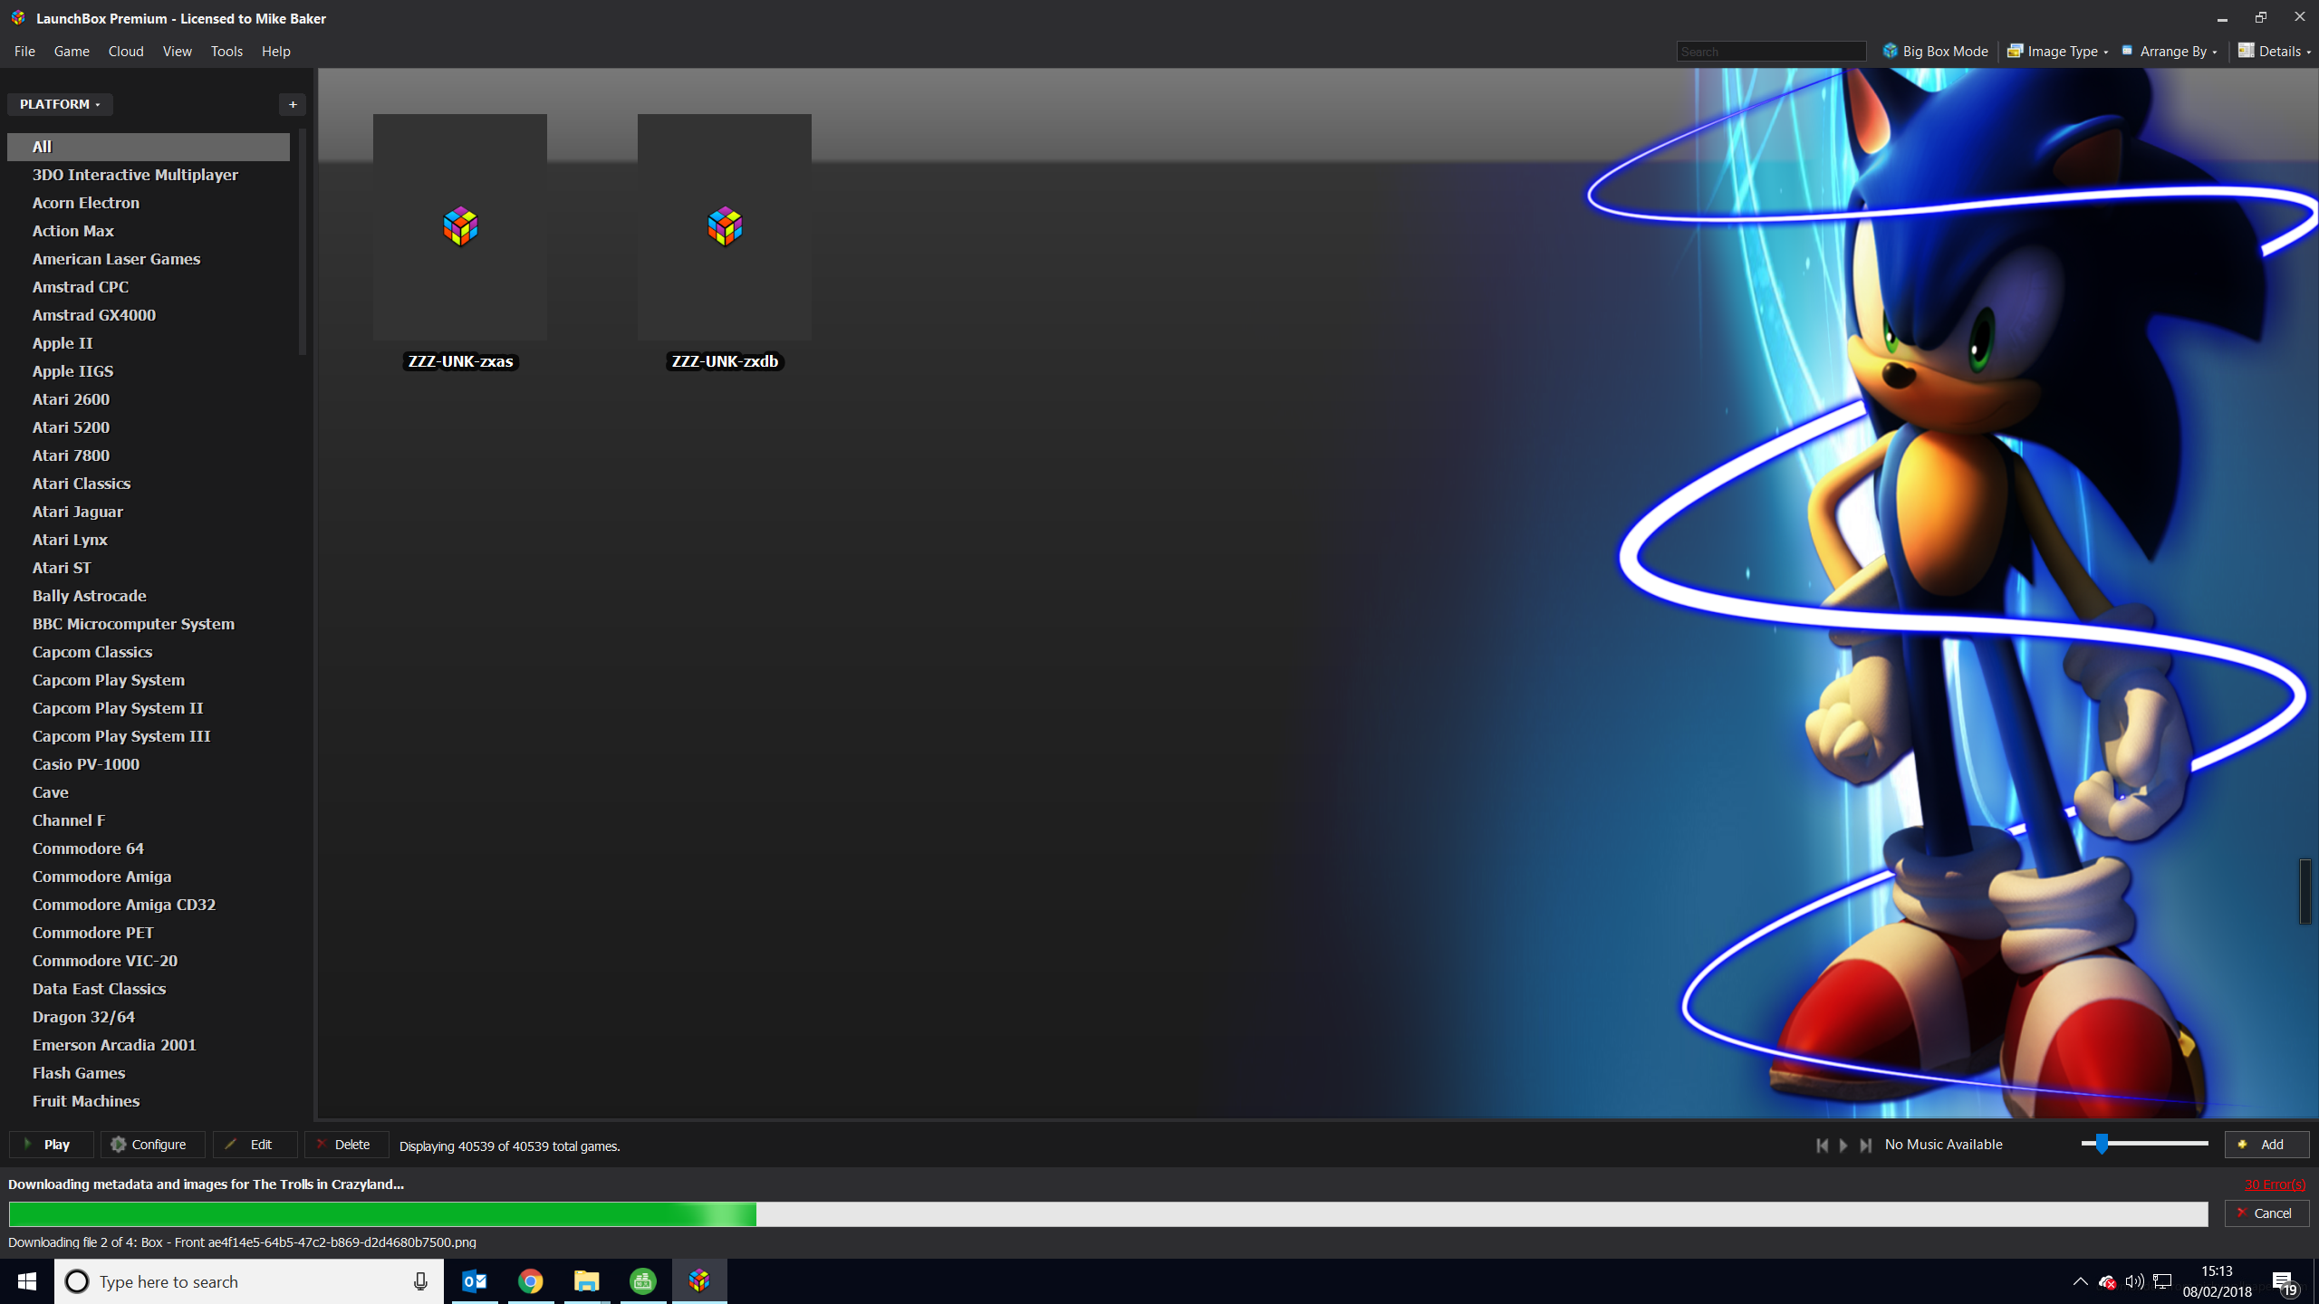Screen dimensions: 2319x1304
Task: Open Outlook from the taskbar
Action: pos(475,1281)
